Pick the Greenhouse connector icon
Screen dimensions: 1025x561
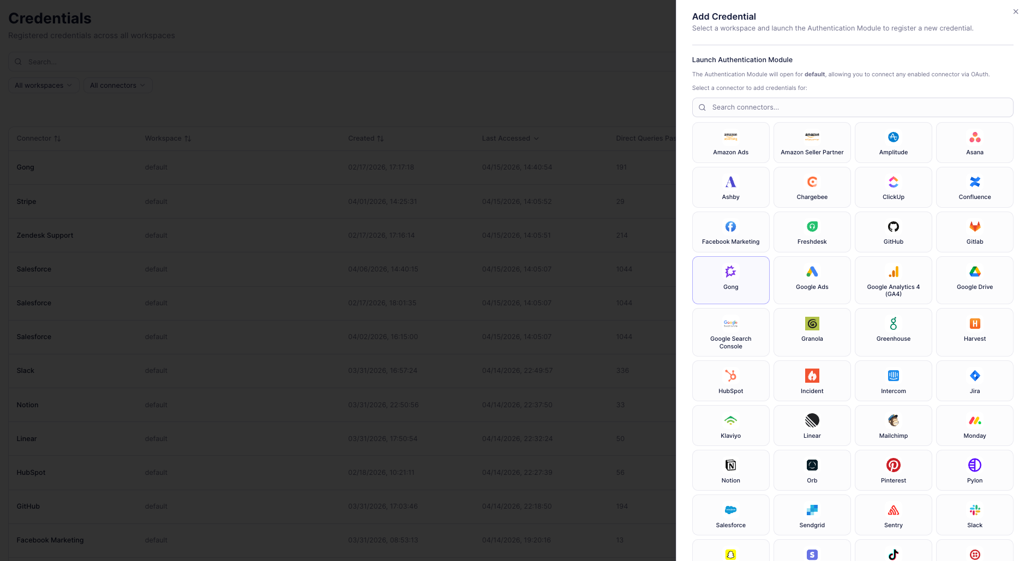(893, 323)
